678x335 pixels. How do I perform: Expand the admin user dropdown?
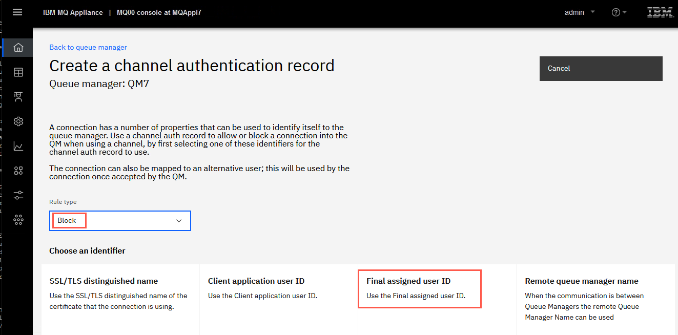pos(580,12)
